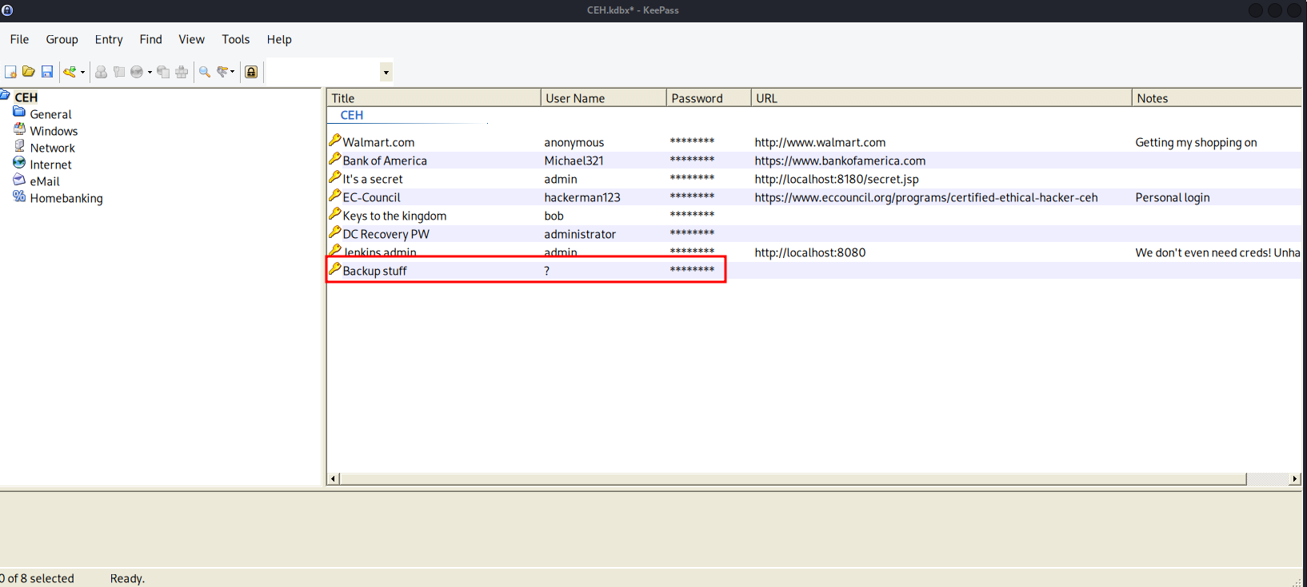Click the URL https://www.bankofamerica.com
The image size is (1307, 587).
[x=840, y=161]
